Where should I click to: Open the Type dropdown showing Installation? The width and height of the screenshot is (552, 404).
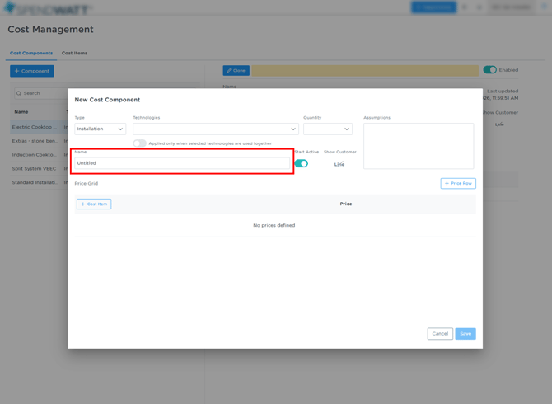(101, 129)
